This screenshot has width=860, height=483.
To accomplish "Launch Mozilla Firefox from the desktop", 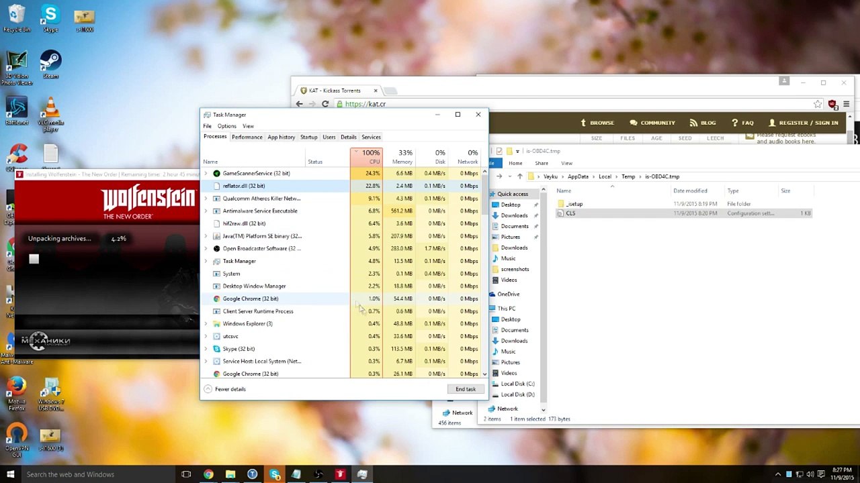I will pos(16,394).
